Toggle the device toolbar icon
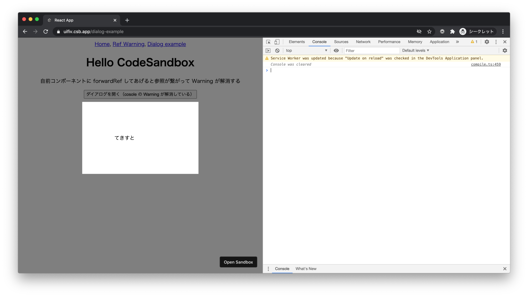The width and height of the screenshot is (528, 297). pos(277,42)
